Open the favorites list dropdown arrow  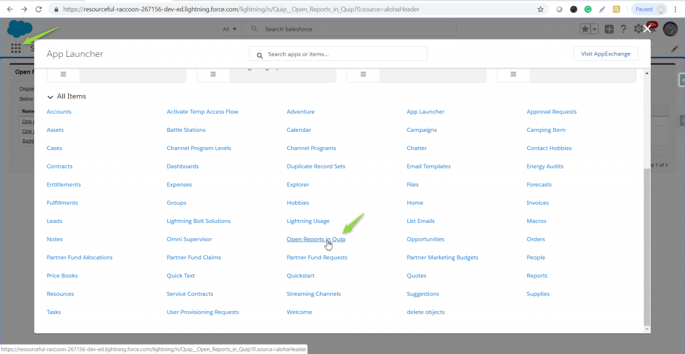593,29
